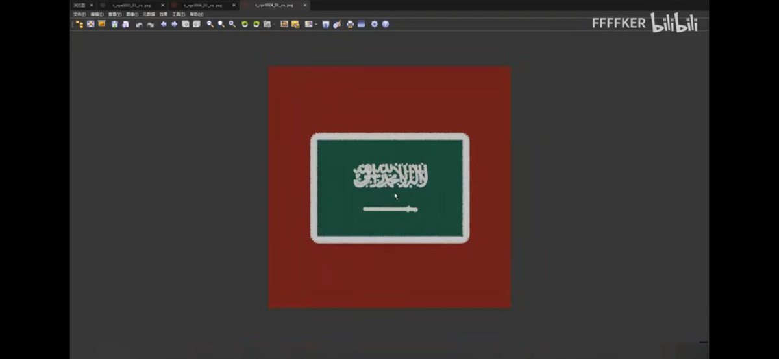Open the 文件 menu
The height and width of the screenshot is (359, 779).
(79, 14)
